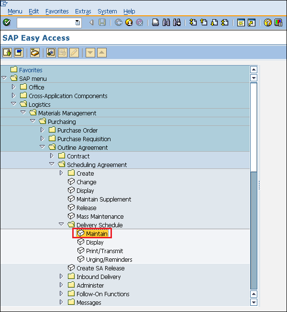Click the Move Favorites Down icon

tap(90, 53)
